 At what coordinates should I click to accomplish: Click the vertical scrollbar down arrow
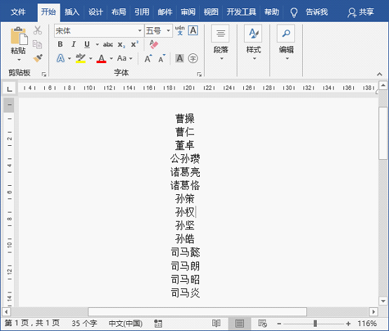tap(383, 302)
